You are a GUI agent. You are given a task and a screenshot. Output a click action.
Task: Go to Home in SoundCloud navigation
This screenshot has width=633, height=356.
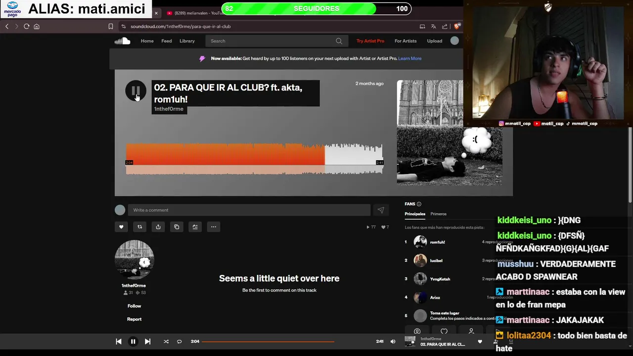147,41
